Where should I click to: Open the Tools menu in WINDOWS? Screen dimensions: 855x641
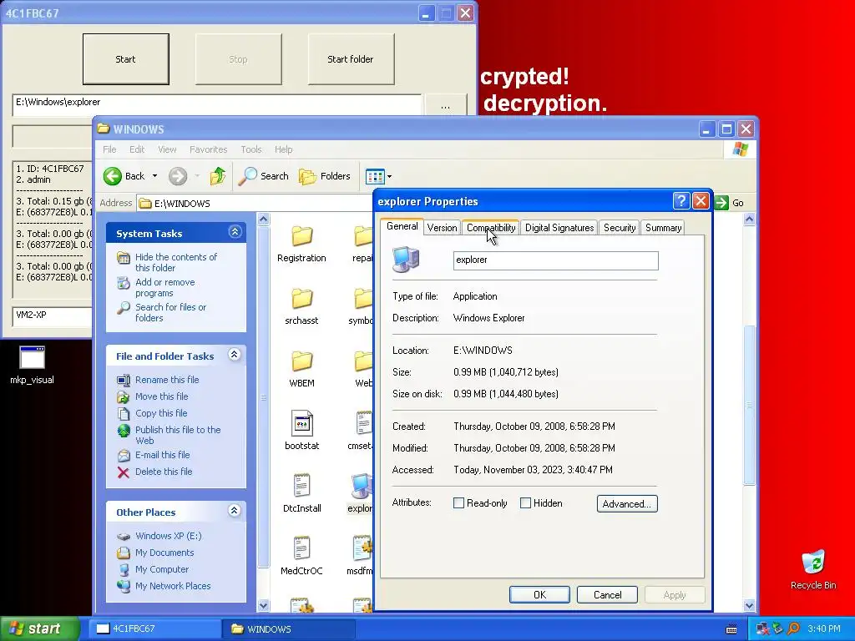pyautogui.click(x=250, y=149)
